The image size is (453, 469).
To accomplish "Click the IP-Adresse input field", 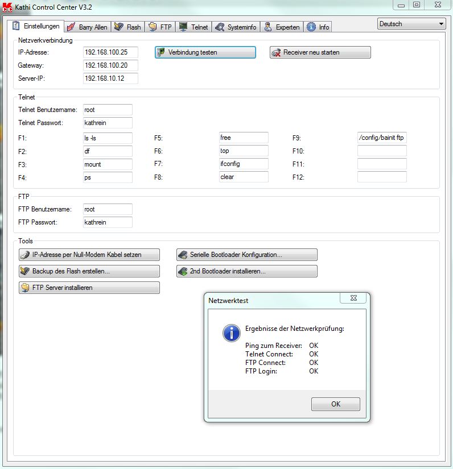I will click(x=110, y=52).
